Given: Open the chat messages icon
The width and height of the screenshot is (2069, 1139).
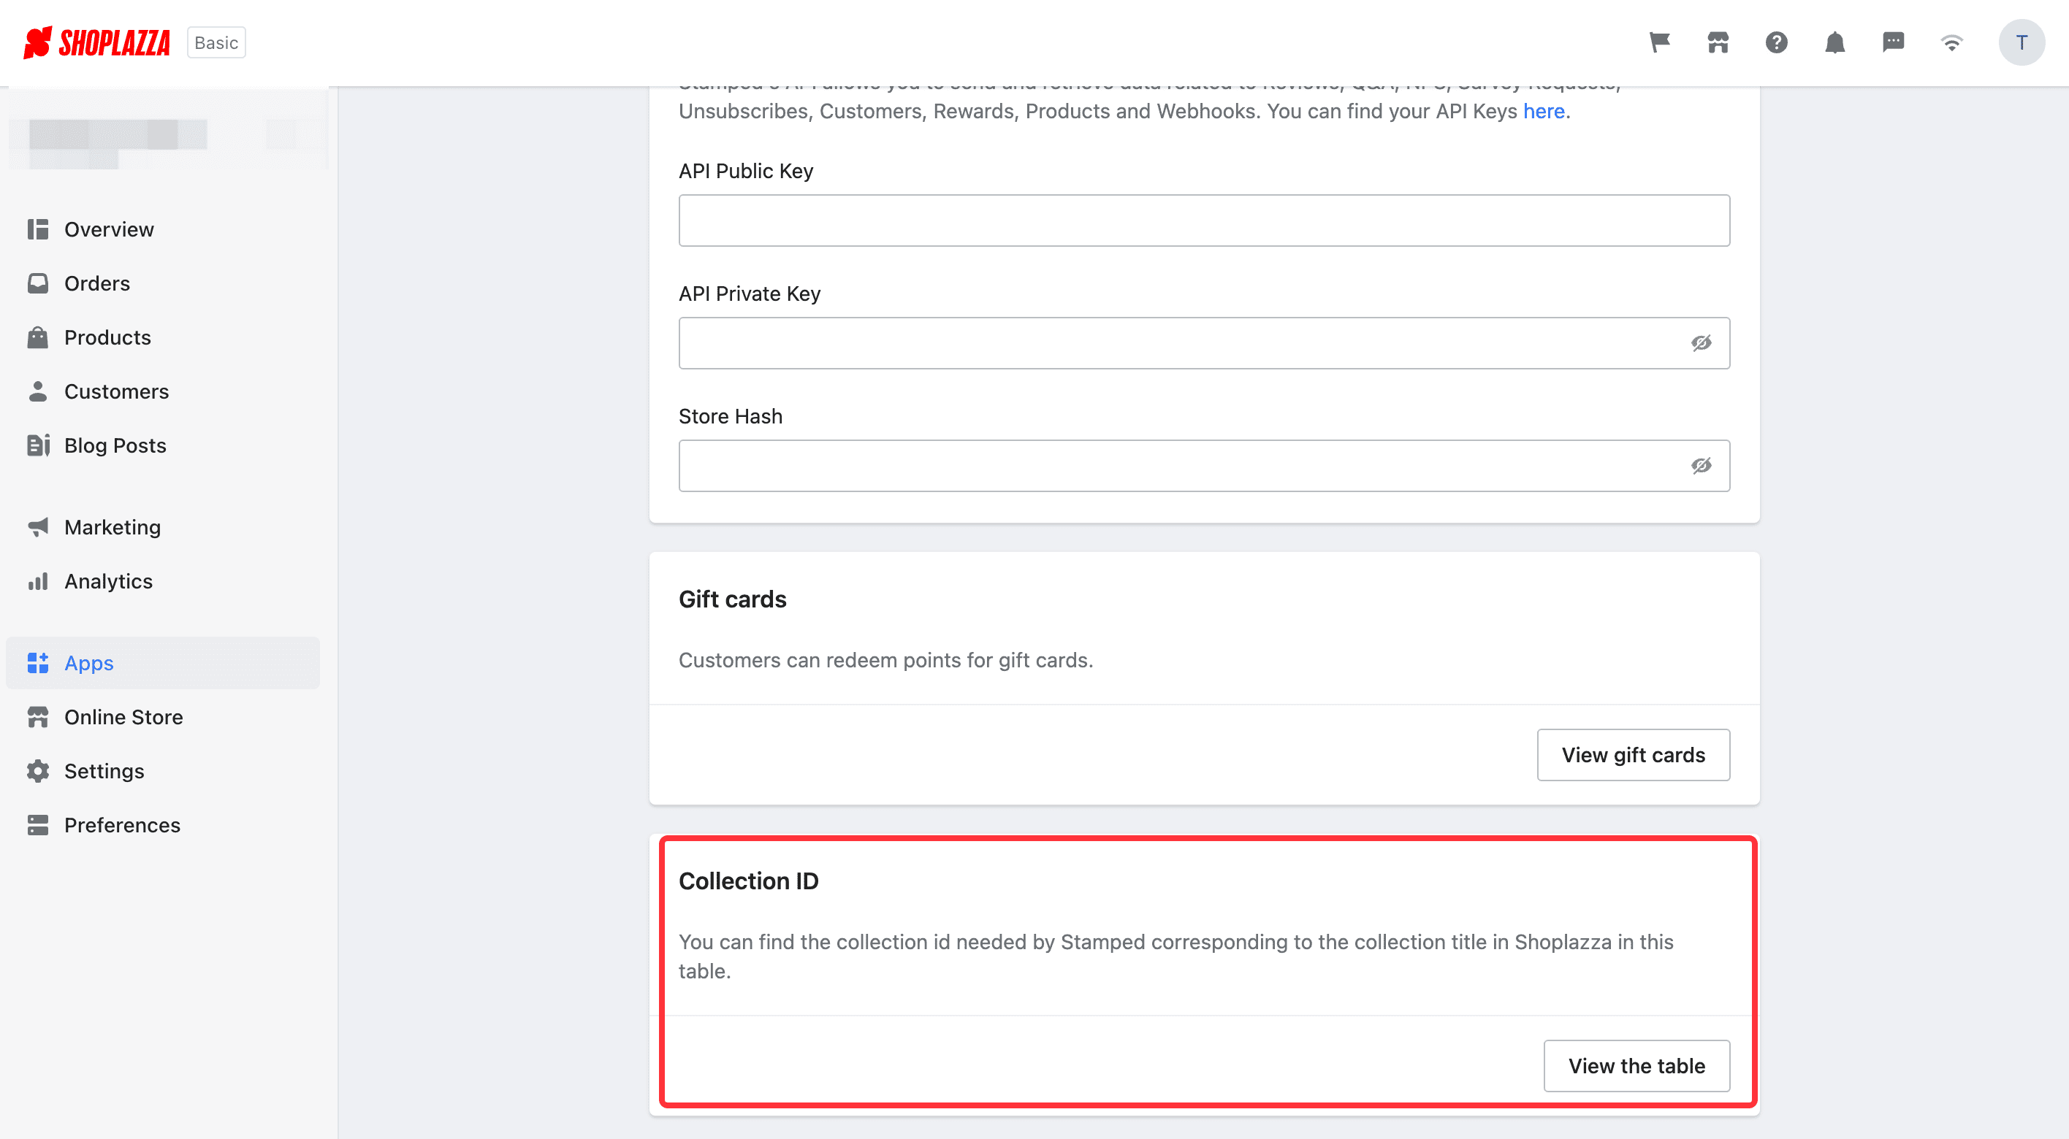Looking at the screenshot, I should 1893,42.
